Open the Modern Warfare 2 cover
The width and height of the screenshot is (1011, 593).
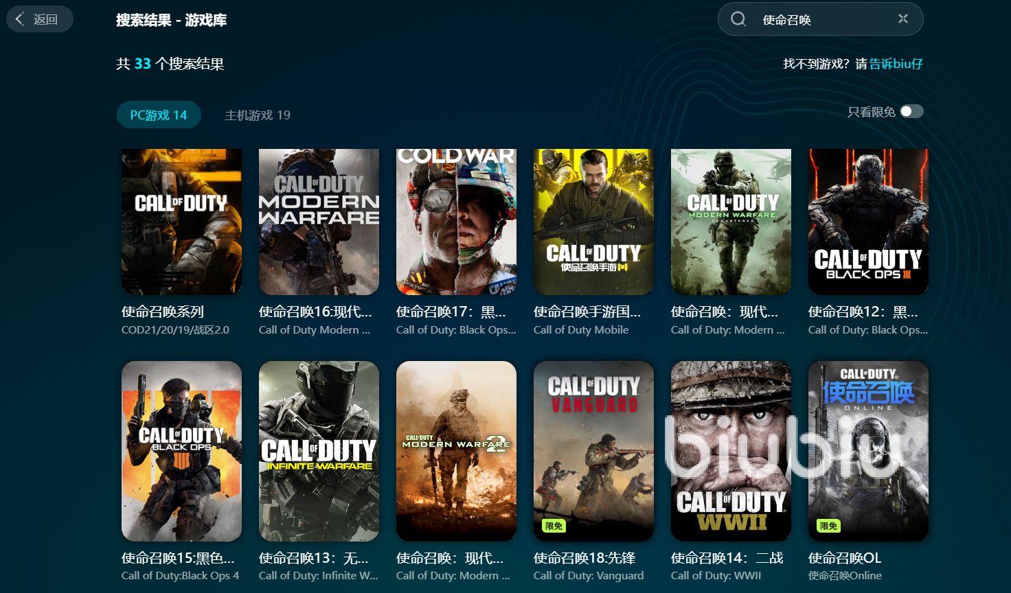click(456, 451)
